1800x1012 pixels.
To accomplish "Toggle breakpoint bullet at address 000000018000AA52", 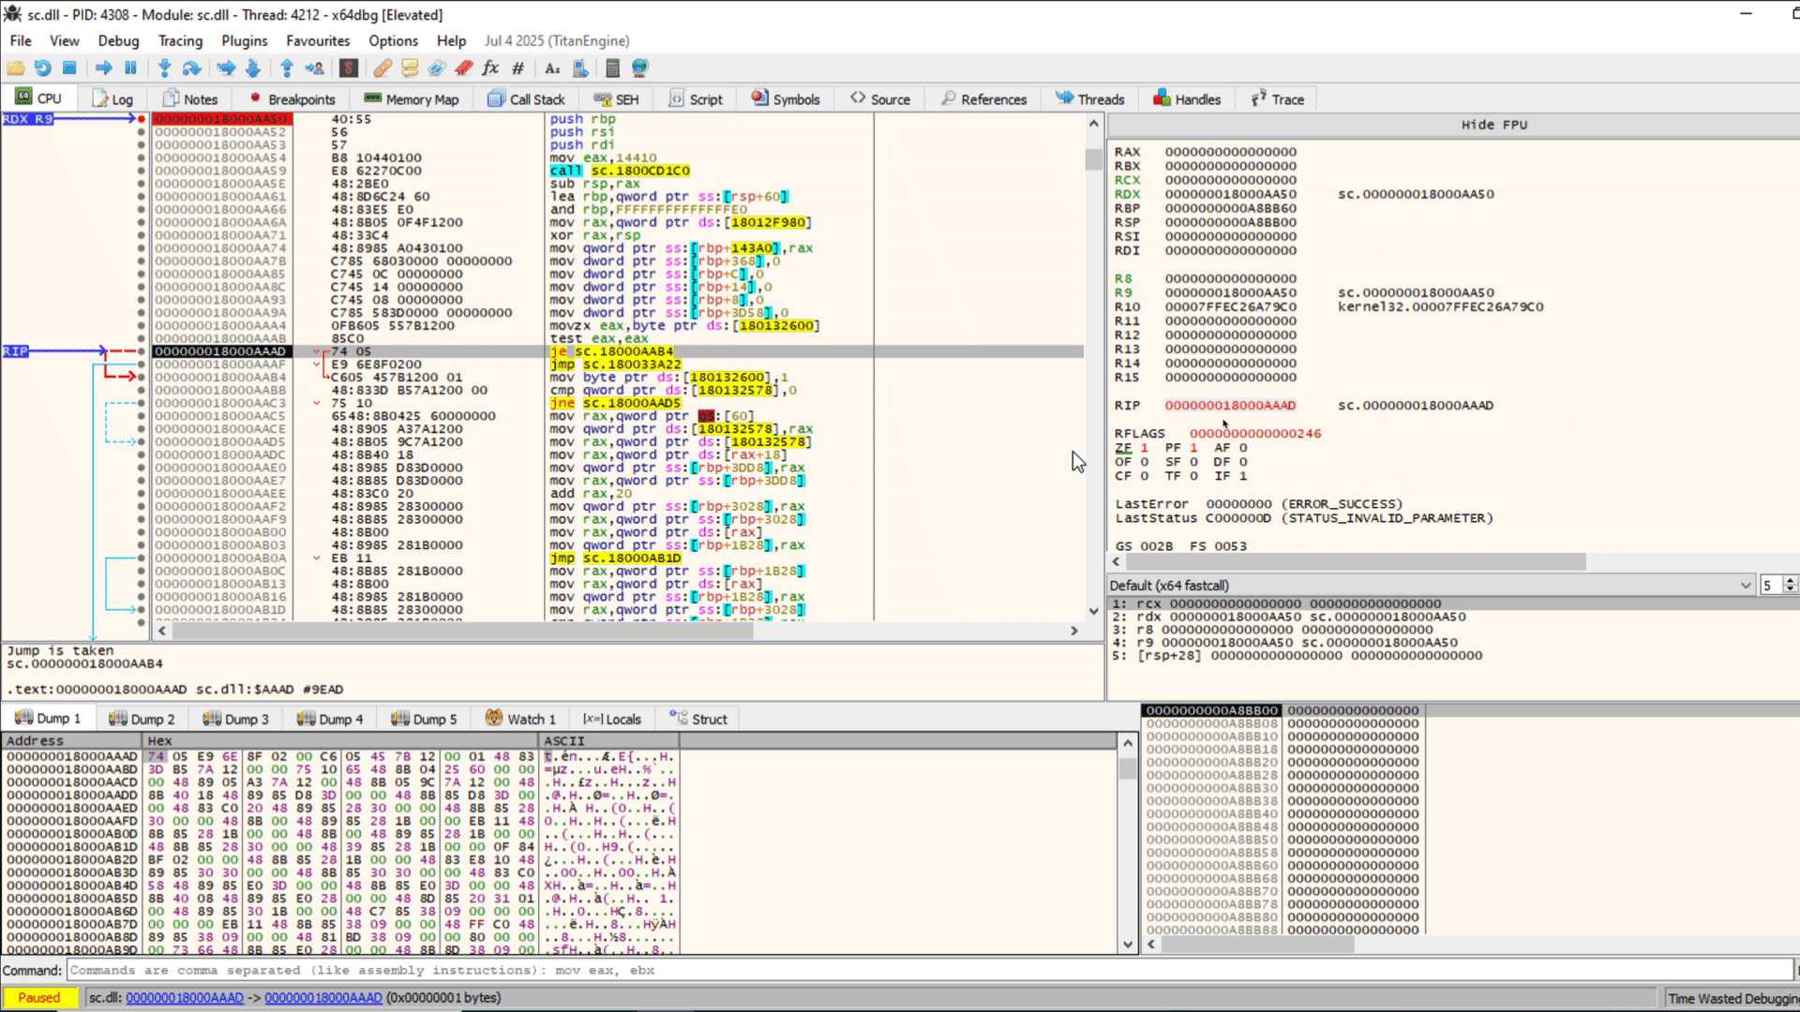I will click(142, 132).
